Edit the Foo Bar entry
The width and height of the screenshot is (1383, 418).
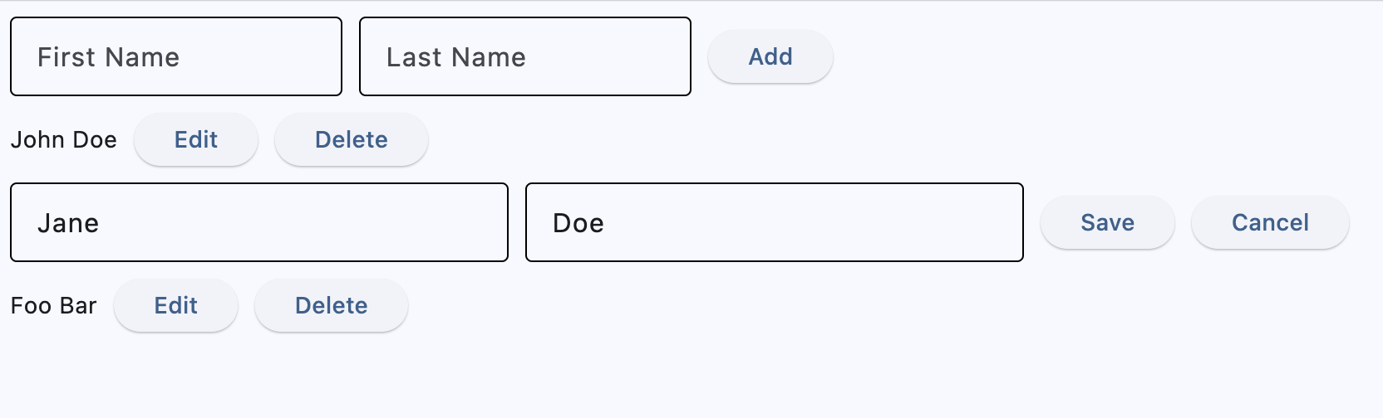176,305
